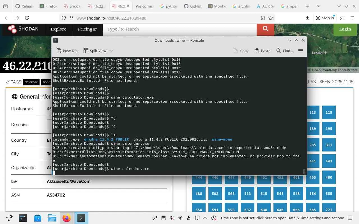Screen dimensions: 359x224
Task: Open network connections tray icon
Action: click(x=197, y=218)
